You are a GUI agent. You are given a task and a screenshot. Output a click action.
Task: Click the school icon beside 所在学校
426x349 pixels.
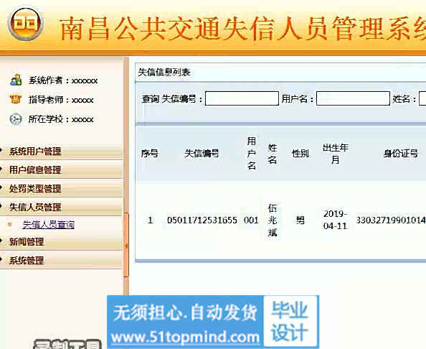(16, 119)
